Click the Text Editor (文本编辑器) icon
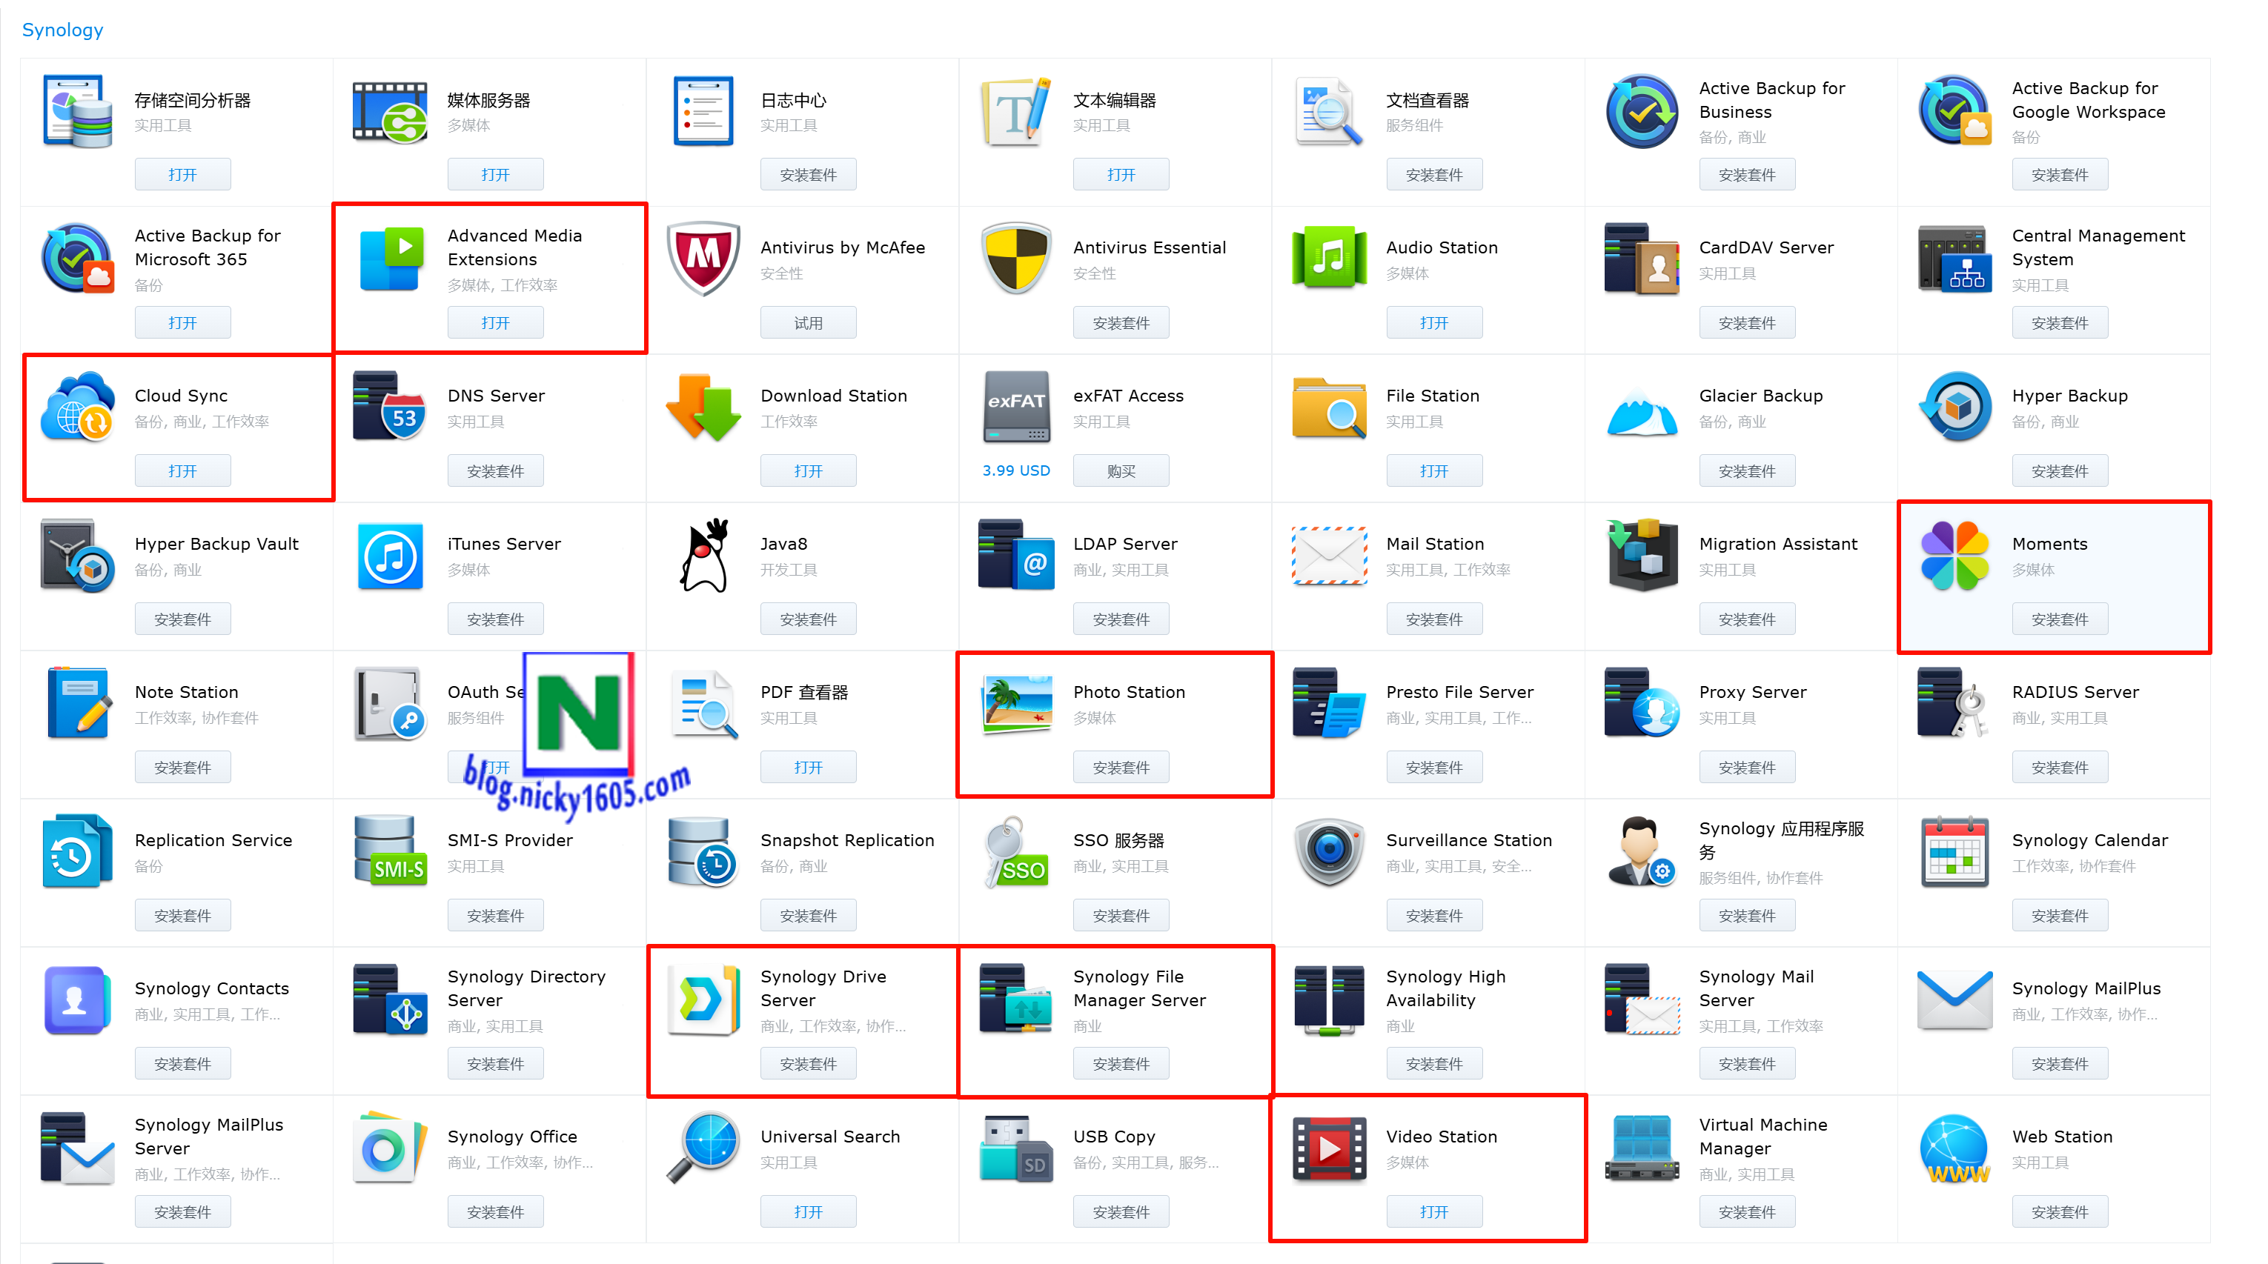 point(1016,112)
